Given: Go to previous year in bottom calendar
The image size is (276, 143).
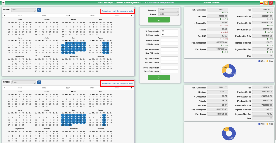Looking at the screenshot, I should (x=5, y=88).
